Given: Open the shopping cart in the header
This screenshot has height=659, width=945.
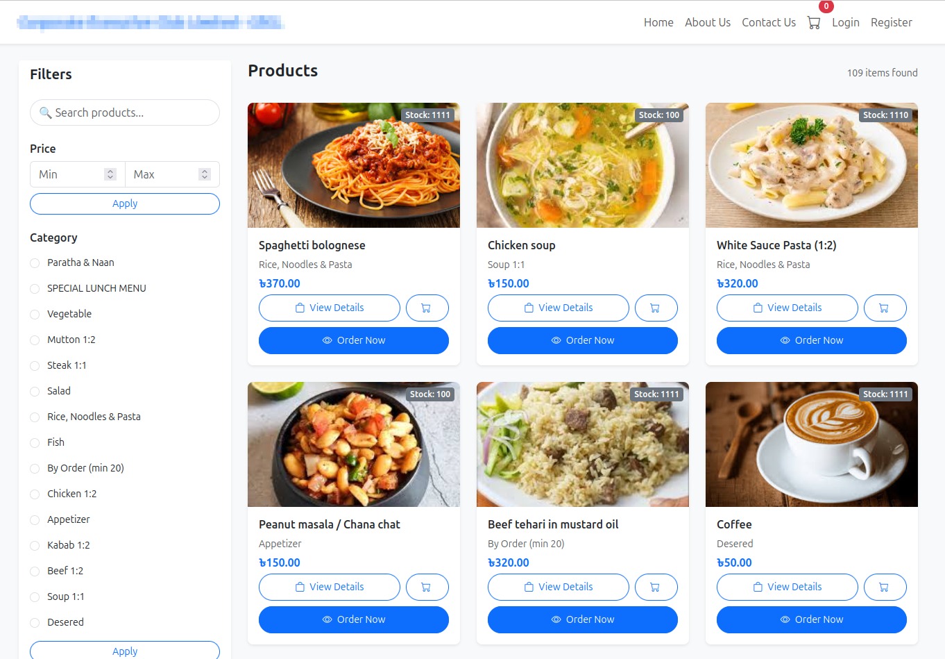Looking at the screenshot, I should (814, 22).
